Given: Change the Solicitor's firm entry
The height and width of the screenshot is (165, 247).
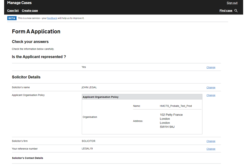Looking at the screenshot, I should click(x=211, y=141).
